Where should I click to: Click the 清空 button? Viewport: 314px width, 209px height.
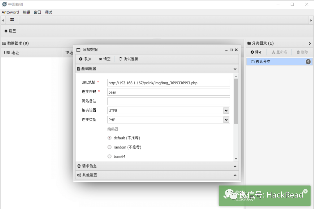105,59
